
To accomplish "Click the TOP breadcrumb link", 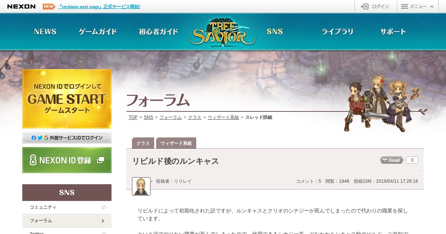I will pyautogui.click(x=133, y=117).
